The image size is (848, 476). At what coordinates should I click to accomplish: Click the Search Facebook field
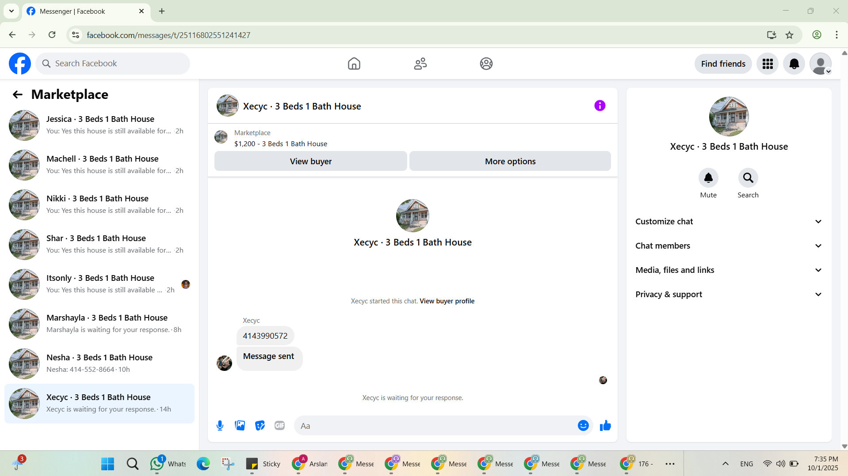pos(113,64)
